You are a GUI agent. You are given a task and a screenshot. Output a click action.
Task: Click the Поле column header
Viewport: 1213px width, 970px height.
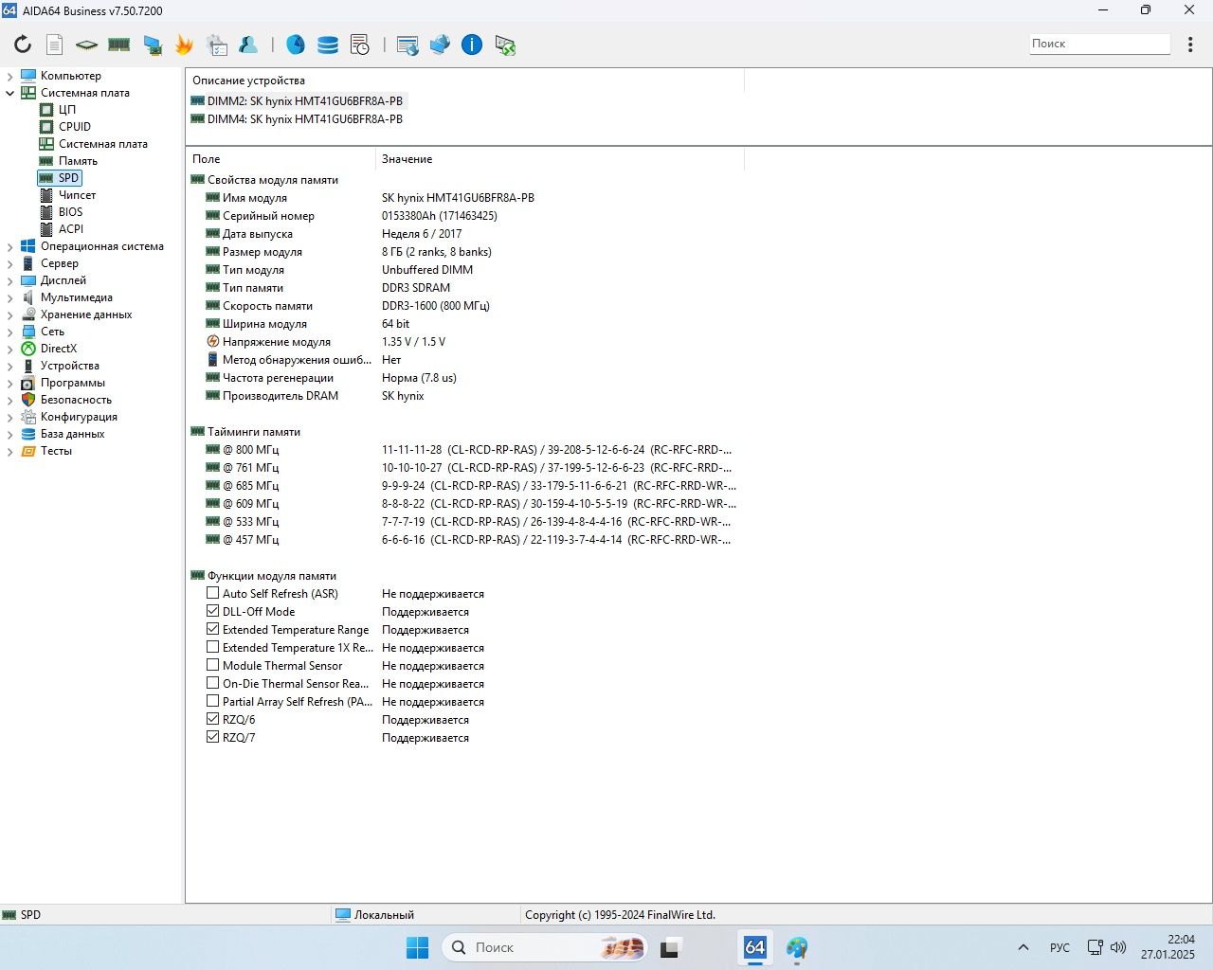(x=281, y=159)
